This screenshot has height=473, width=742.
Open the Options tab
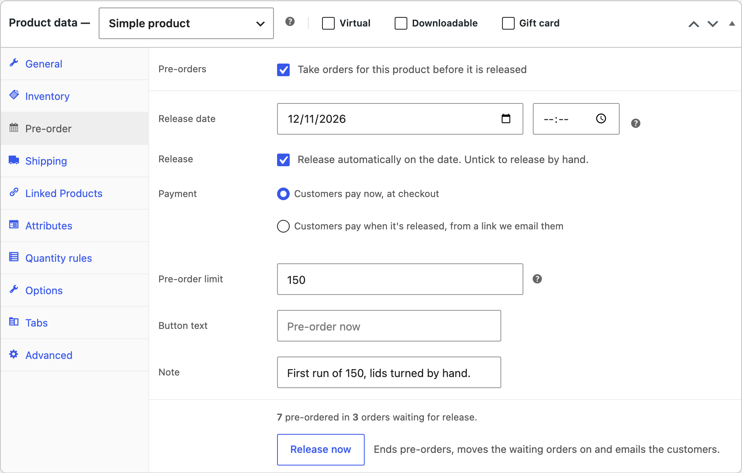point(75,290)
